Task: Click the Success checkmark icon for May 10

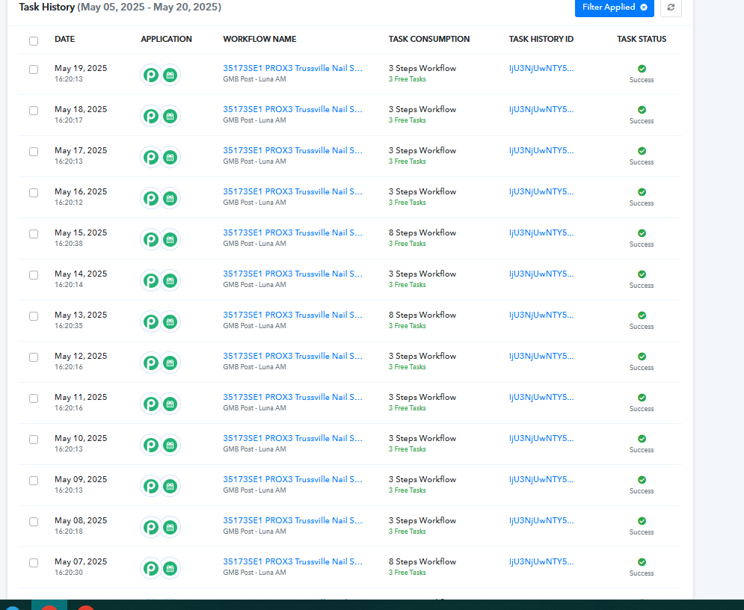Action: tap(642, 439)
